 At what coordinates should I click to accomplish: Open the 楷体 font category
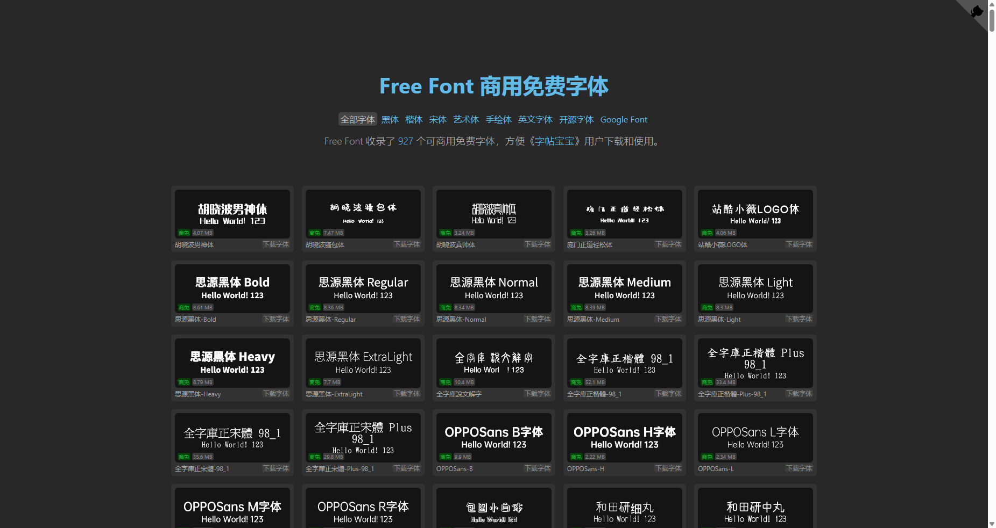414,119
